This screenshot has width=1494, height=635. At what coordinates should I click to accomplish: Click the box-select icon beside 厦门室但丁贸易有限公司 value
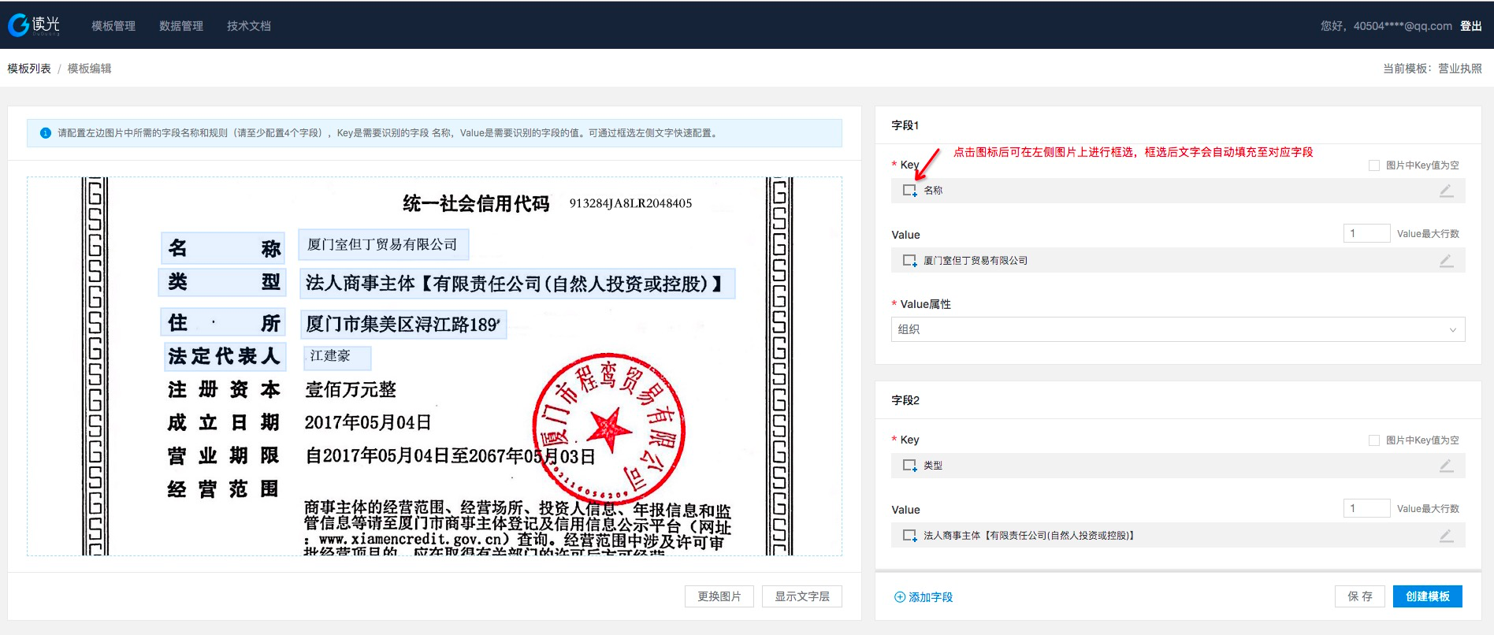(909, 261)
